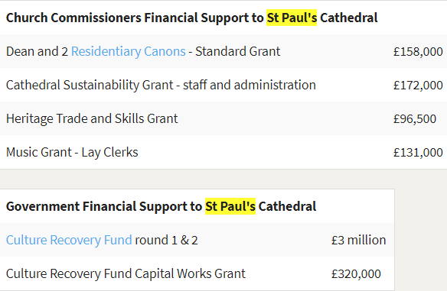447x291 pixels.
Task: Select Culture Recovery Fund Capital Works Grant text
Action: [126, 273]
